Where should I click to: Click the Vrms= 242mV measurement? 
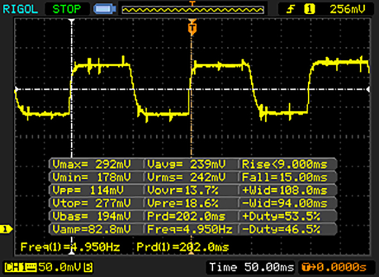click(x=187, y=178)
